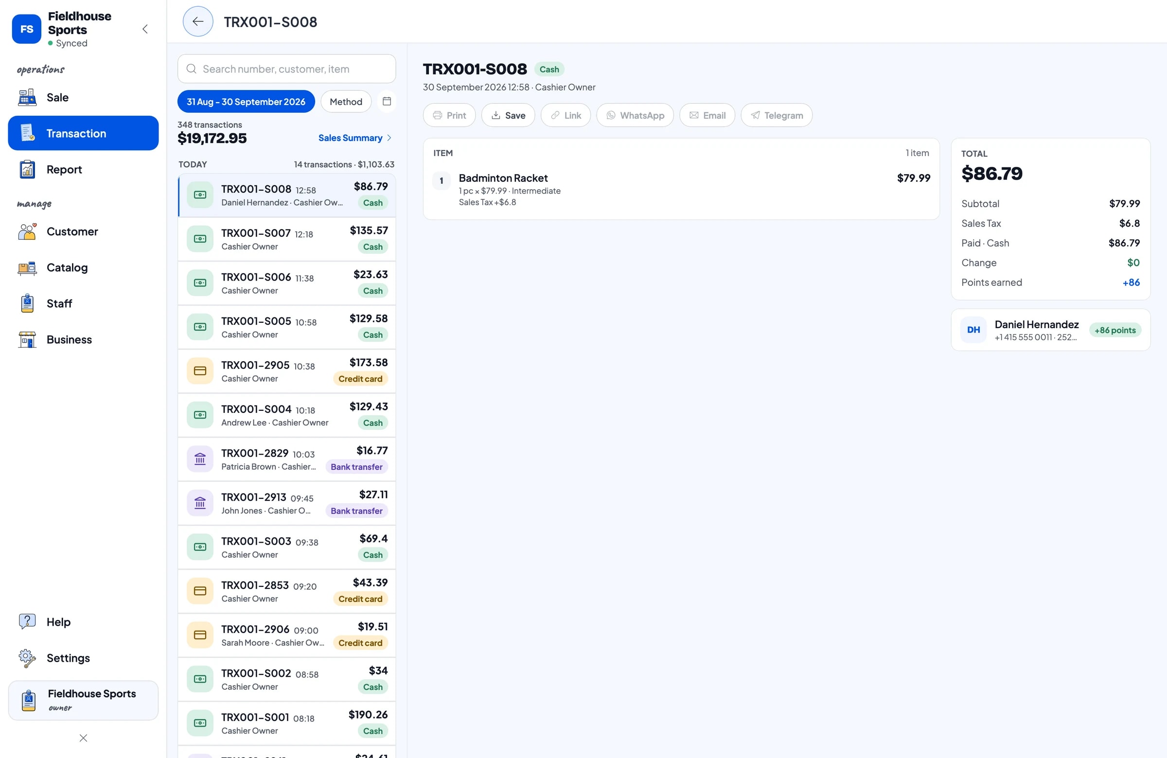The width and height of the screenshot is (1167, 758).
Task: Save the receipt with the Save button
Action: [508, 115]
